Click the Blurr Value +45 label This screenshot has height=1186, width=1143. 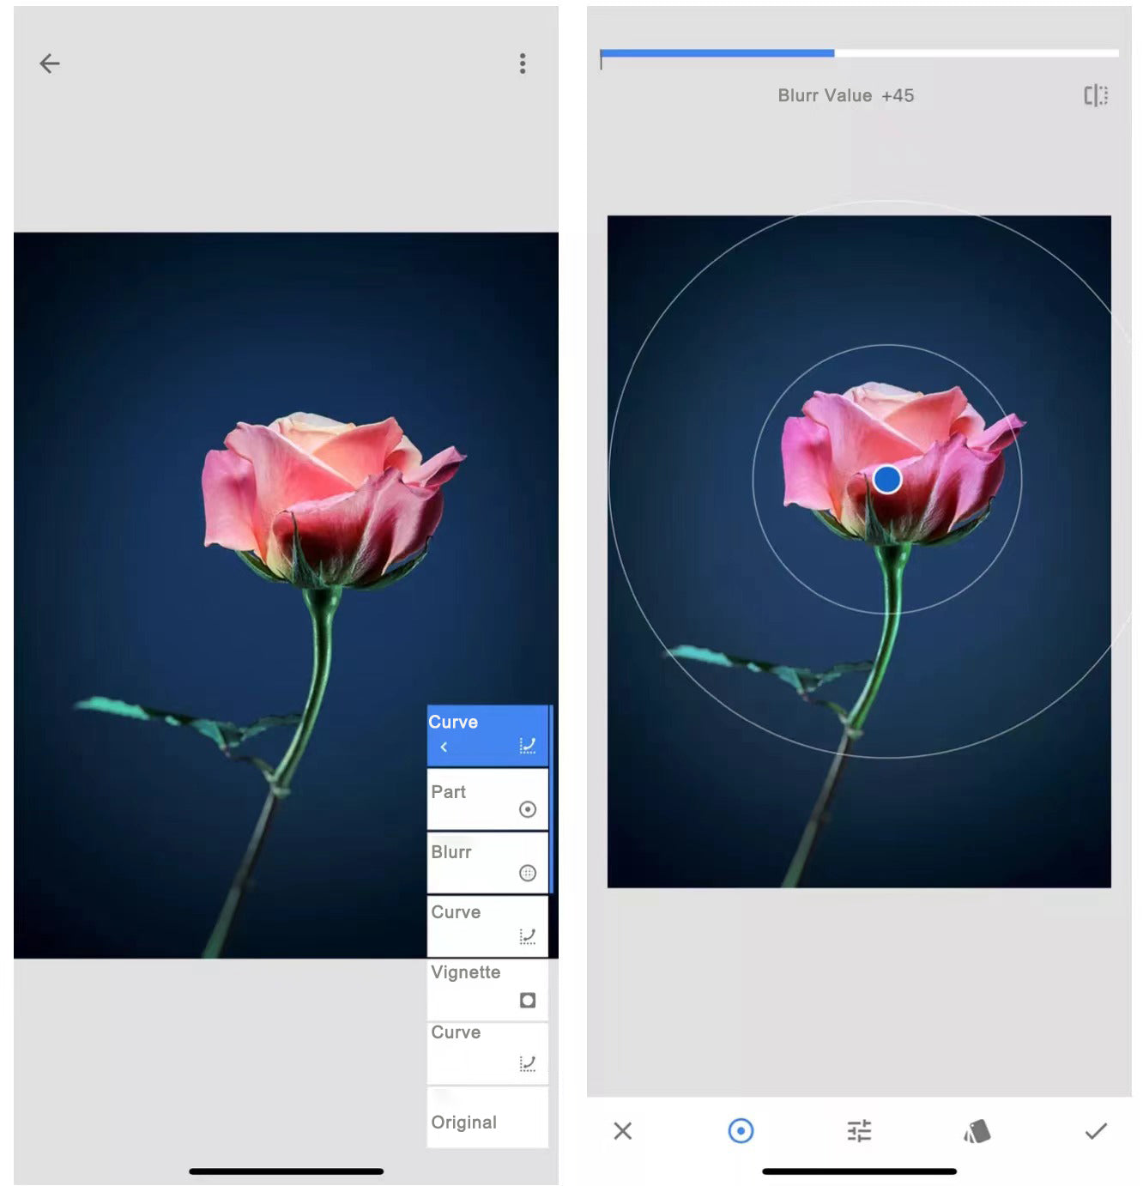845,95
